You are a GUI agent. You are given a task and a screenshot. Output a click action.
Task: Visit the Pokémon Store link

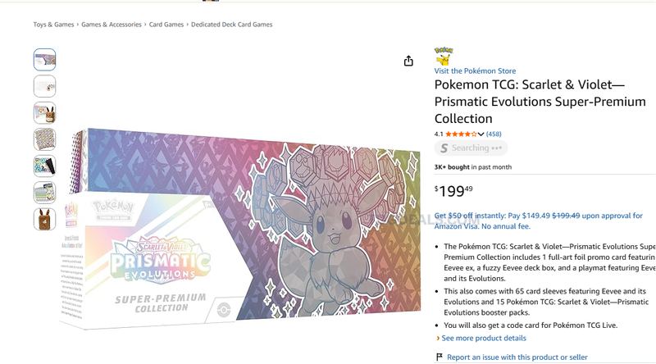click(x=475, y=71)
